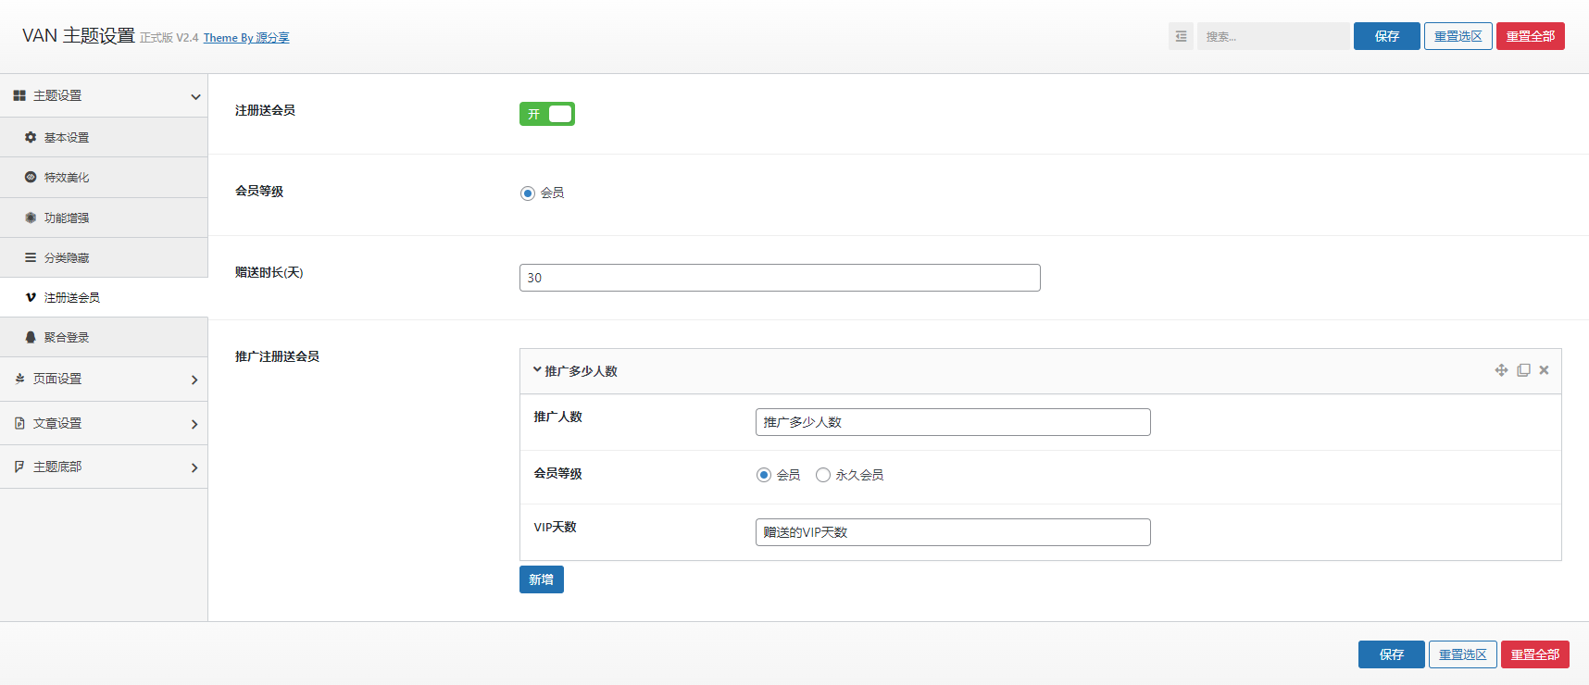Screen dimensions: 1589x685
Task: Click the 赠送时长(天) input field
Action: [779, 278]
